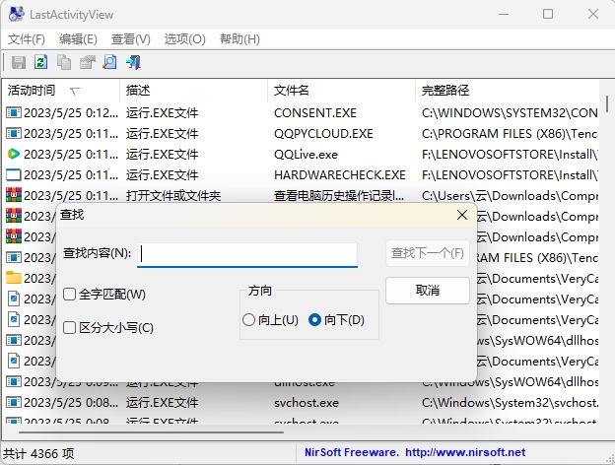Click the yellow folder icon in the list
615x465 pixels.
14,278
